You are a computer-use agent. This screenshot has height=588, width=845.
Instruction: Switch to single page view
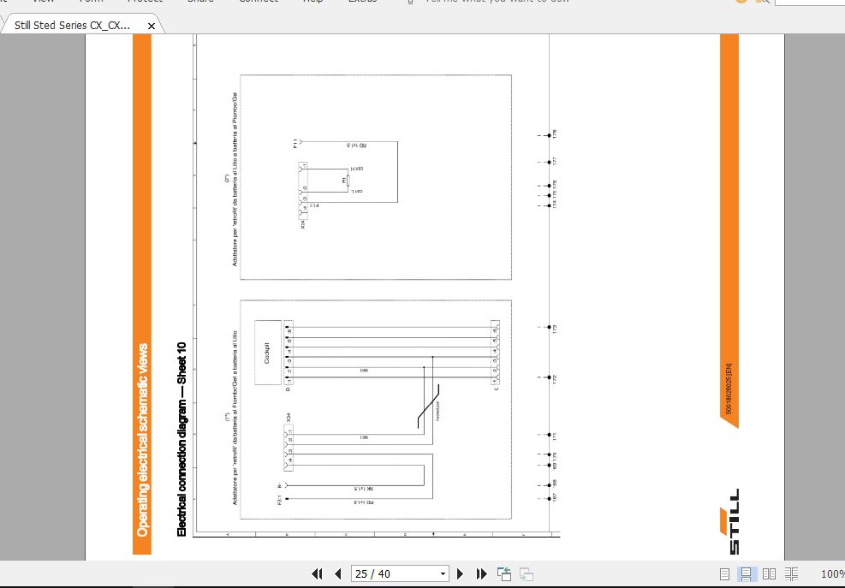click(x=725, y=574)
